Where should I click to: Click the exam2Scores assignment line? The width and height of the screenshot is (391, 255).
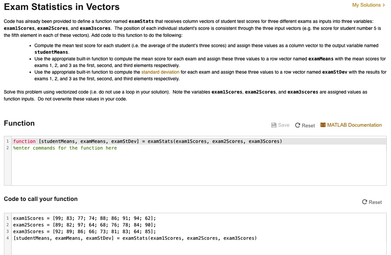tap(84, 225)
